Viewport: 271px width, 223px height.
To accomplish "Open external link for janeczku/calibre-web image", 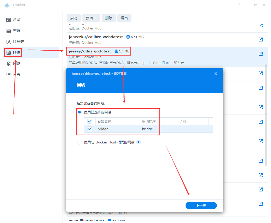I will point(261,39).
